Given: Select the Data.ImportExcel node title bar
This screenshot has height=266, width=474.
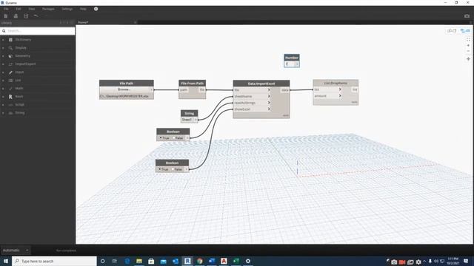Looking at the screenshot, I should tap(261, 83).
